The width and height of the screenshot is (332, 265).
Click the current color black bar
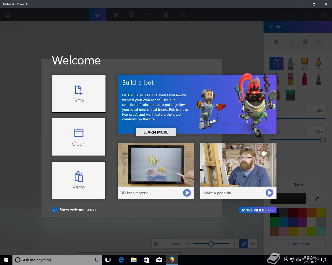288,199
